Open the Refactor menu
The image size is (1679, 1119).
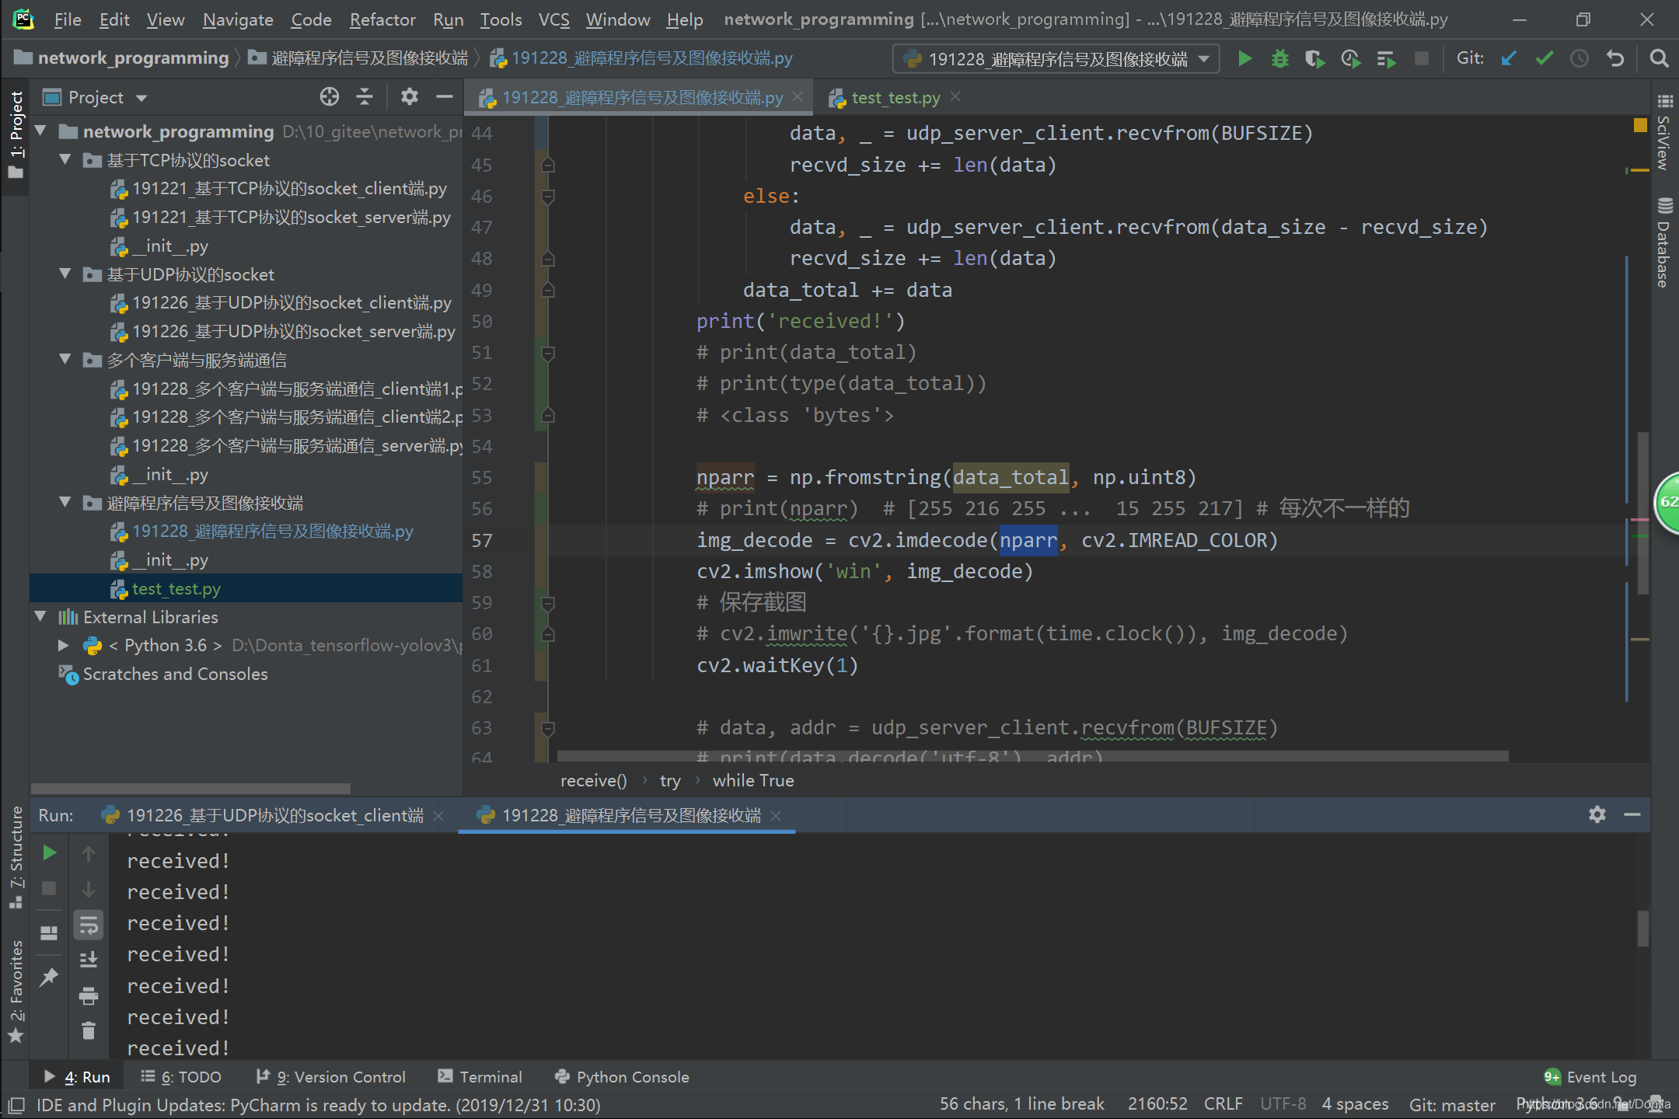[382, 19]
